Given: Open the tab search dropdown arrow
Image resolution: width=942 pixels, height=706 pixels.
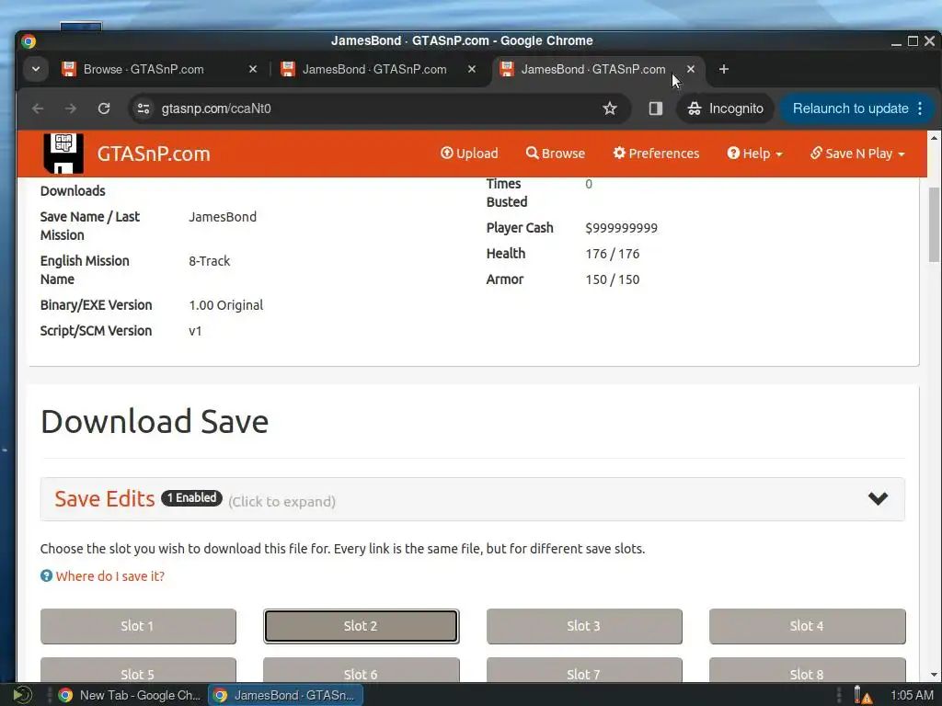Looking at the screenshot, I should click(x=36, y=69).
